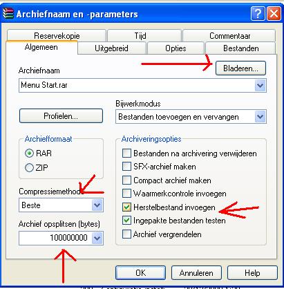Expand the Archief opsplitsen size dropdown
The height and width of the screenshot is (289, 284).
(97, 238)
